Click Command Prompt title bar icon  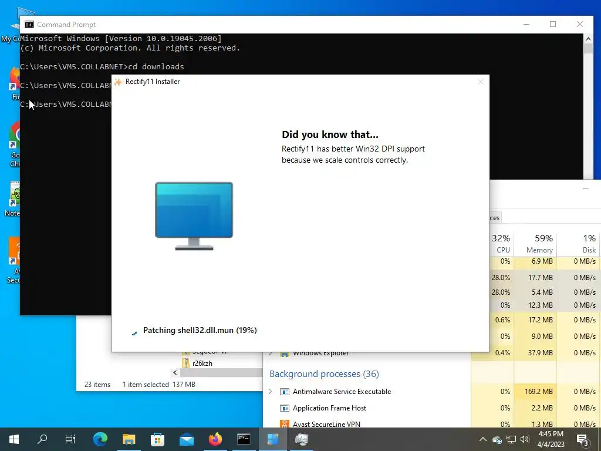[x=29, y=25]
